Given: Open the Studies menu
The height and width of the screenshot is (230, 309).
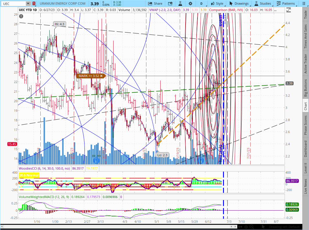Looking at the screenshot, I should [263, 3].
